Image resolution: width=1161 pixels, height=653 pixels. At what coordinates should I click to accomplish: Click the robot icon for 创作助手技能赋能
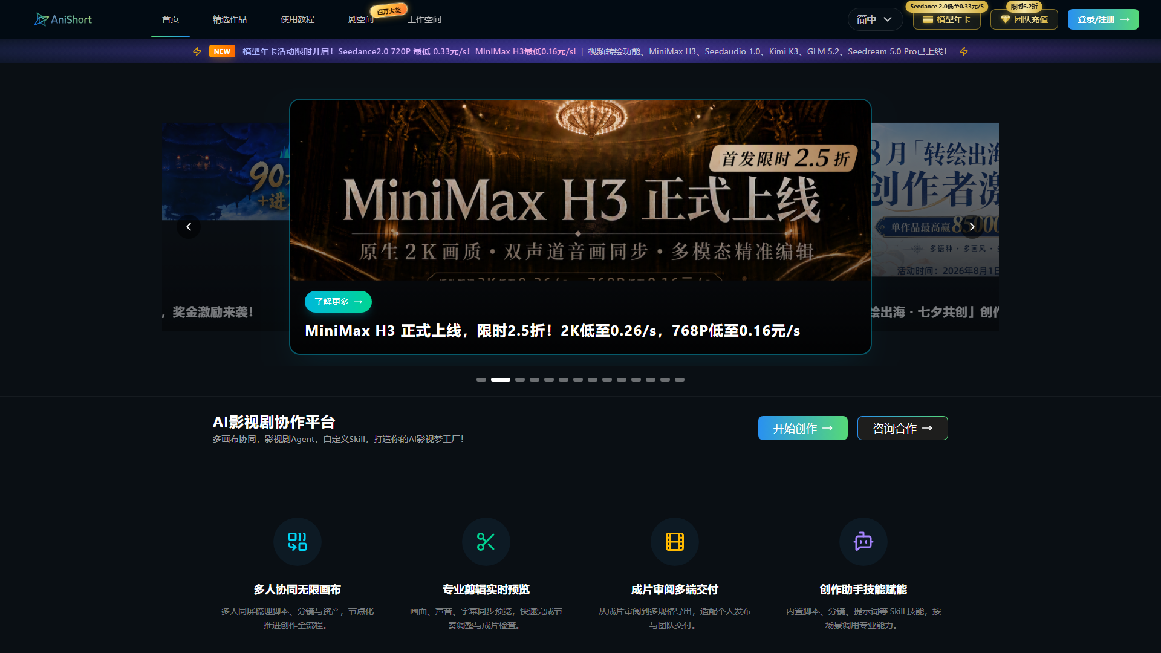coord(863,542)
